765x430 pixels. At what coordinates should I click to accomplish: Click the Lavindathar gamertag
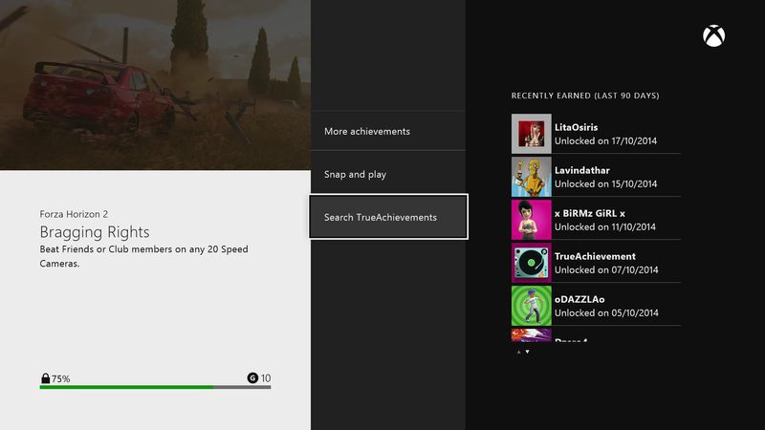point(582,170)
